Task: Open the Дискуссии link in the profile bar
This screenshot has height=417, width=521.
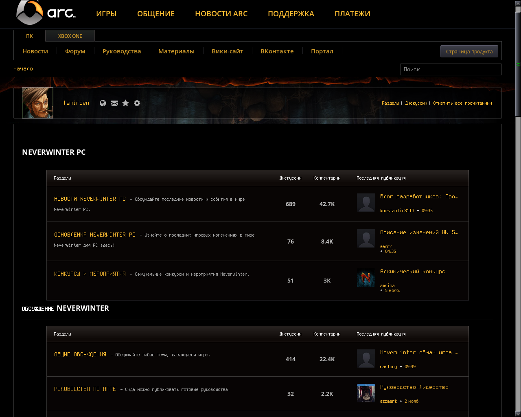Action: 416,103
